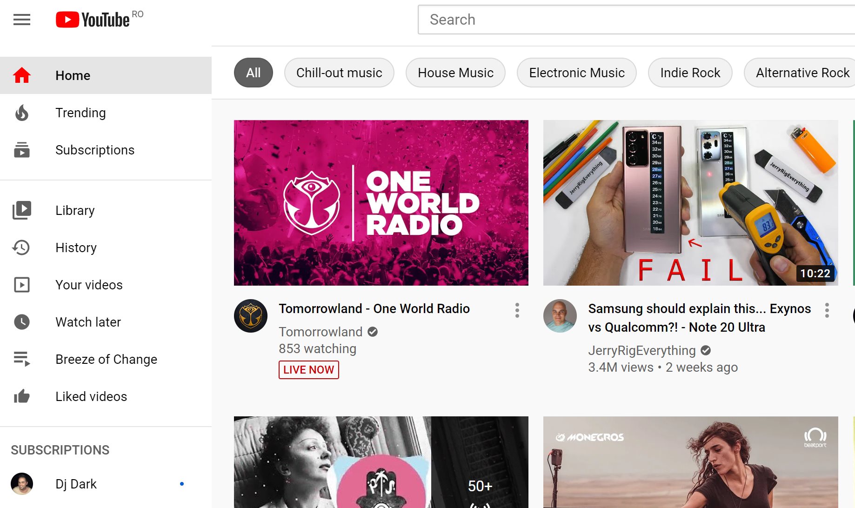
Task: Enable the Electronic Music filter chip
Action: click(576, 73)
